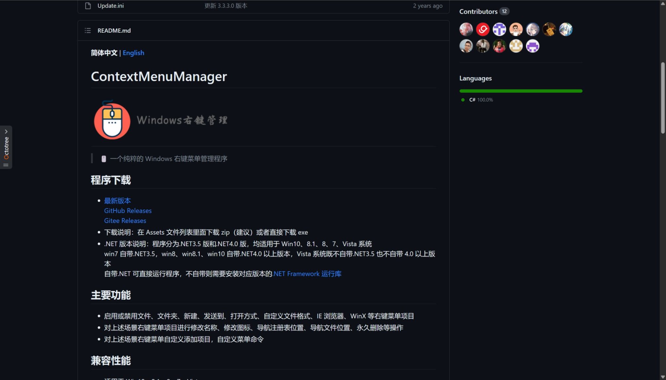The width and height of the screenshot is (666, 380).
Task: Open Octotree panel hamburger menu icon
Action: click(x=6, y=165)
